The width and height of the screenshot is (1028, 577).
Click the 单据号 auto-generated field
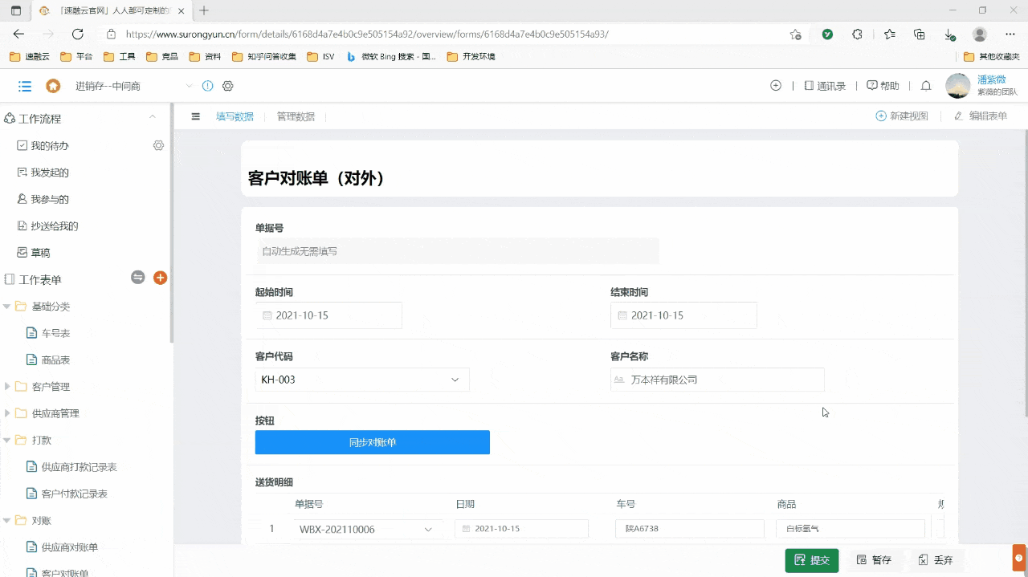click(457, 251)
